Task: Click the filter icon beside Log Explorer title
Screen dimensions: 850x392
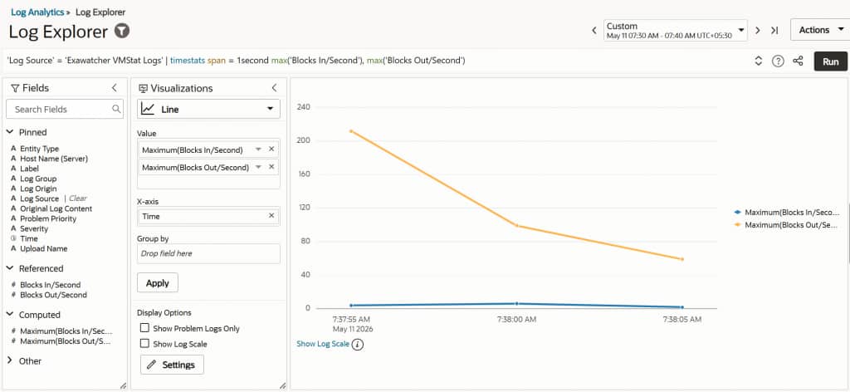Action: tap(123, 32)
